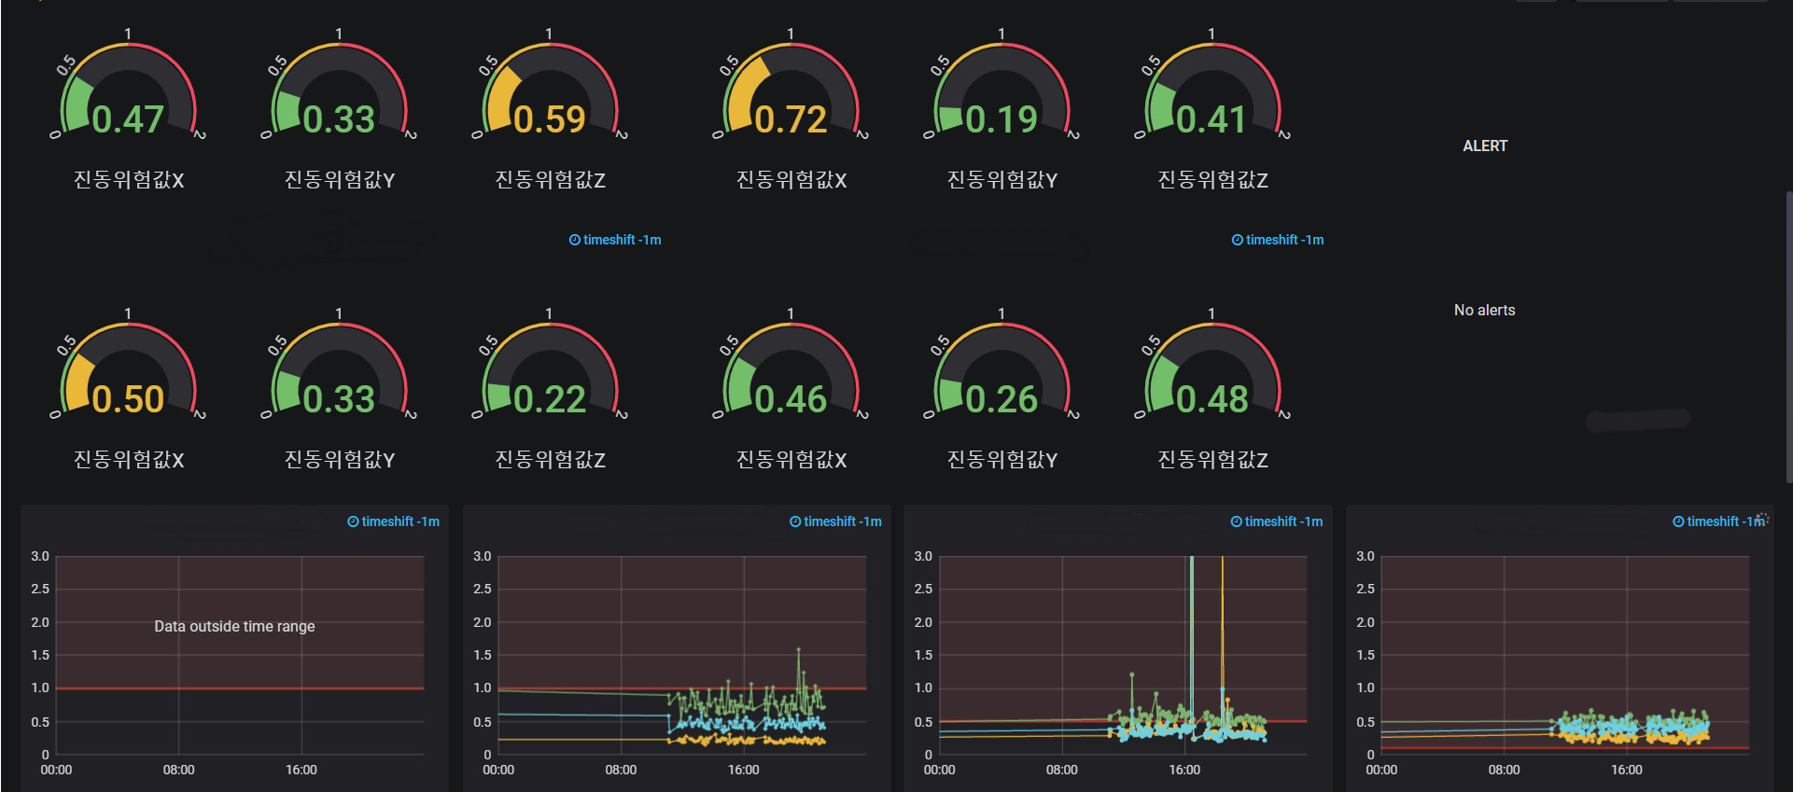Click the gauge value 0.46
Screen dimensions: 1793x792
click(791, 399)
